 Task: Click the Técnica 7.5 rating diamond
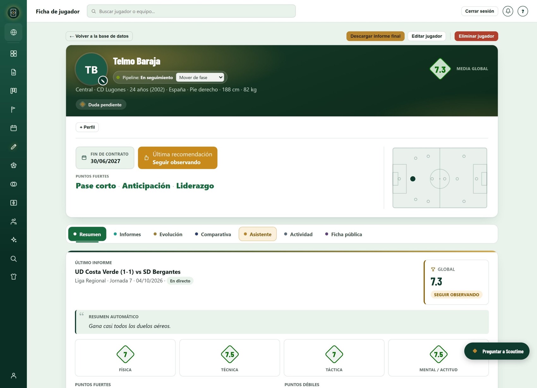coord(230,354)
